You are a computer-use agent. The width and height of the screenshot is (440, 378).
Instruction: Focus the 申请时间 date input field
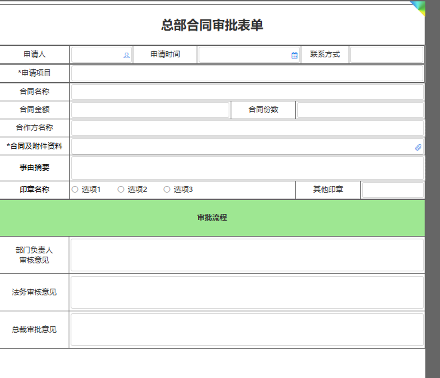[x=249, y=55]
